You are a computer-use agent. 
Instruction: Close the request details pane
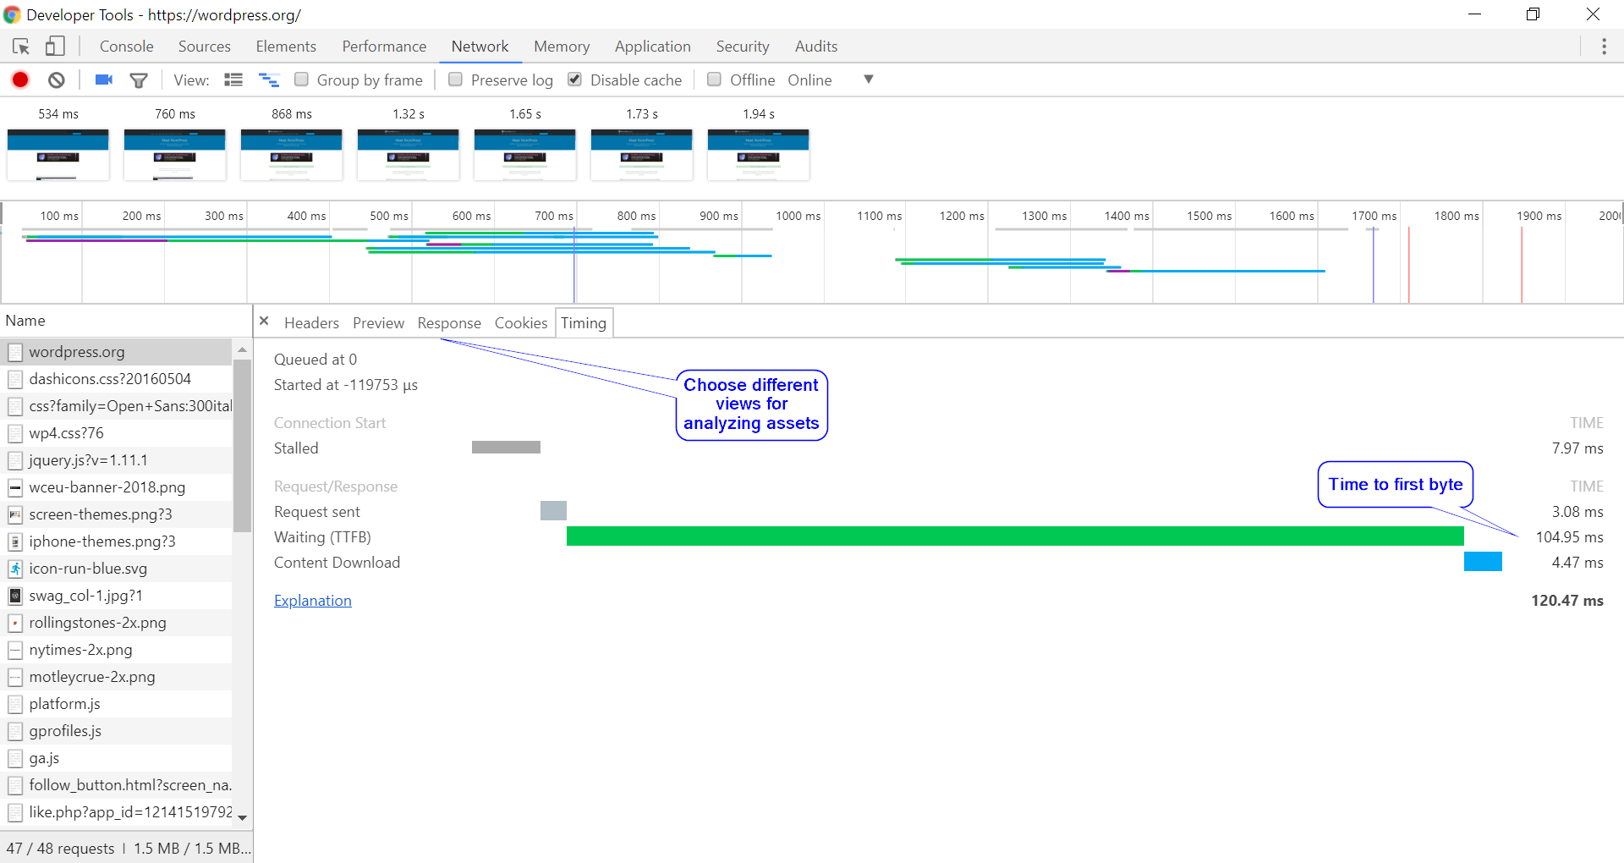click(x=264, y=322)
